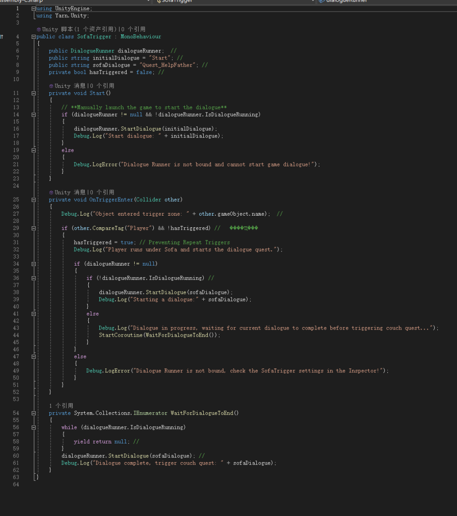Click the "Quest_HelpFather" string literal
The height and width of the screenshot is (516, 457).
coord(167,65)
